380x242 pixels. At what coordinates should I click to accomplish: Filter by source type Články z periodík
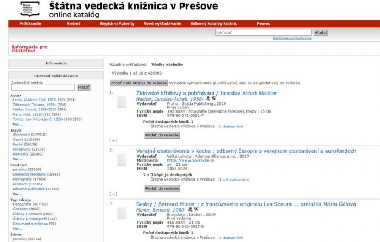point(27,214)
